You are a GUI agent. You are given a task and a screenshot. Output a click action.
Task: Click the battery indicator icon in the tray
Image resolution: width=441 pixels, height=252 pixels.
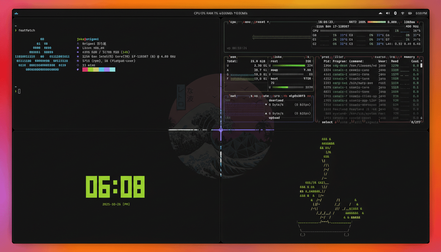(x=410, y=13)
